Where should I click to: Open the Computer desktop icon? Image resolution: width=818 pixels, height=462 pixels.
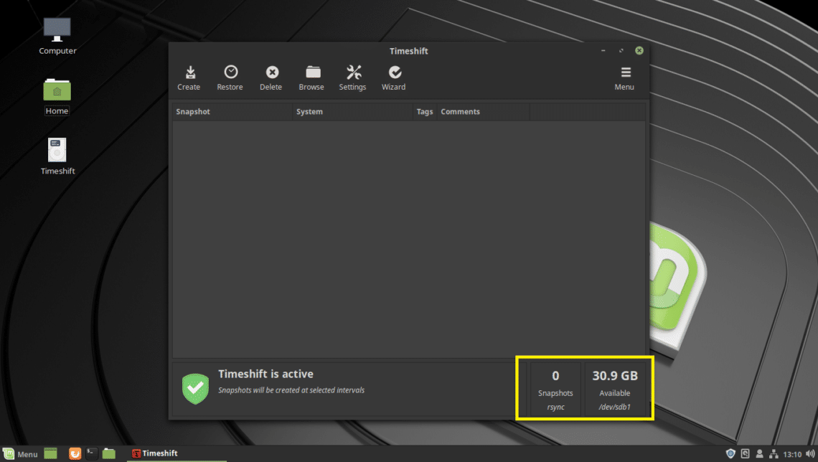coord(57,36)
